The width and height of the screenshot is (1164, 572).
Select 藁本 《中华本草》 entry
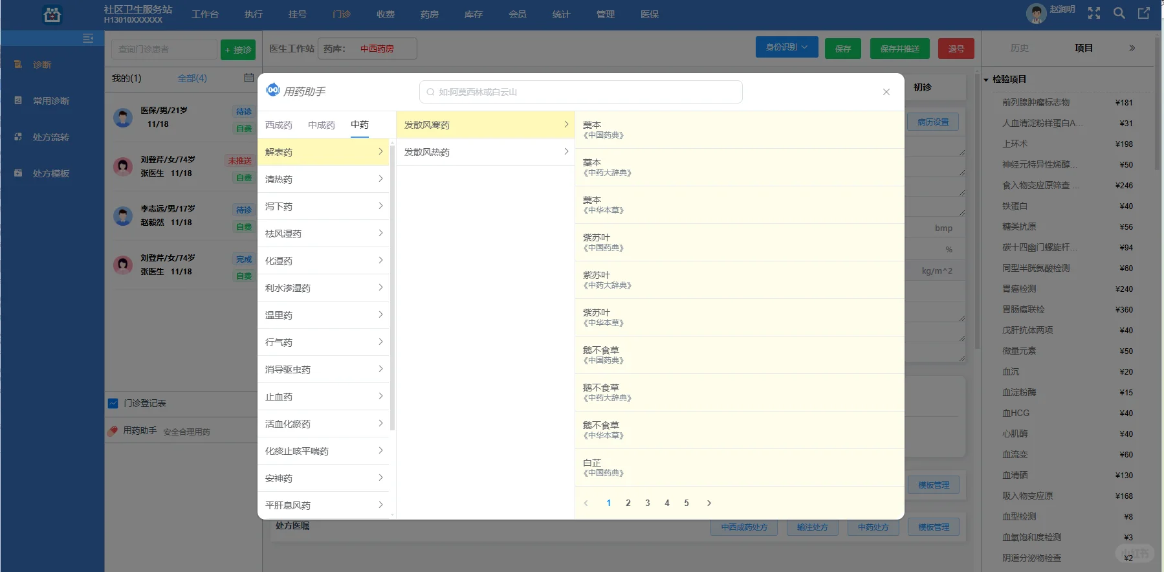click(740, 205)
